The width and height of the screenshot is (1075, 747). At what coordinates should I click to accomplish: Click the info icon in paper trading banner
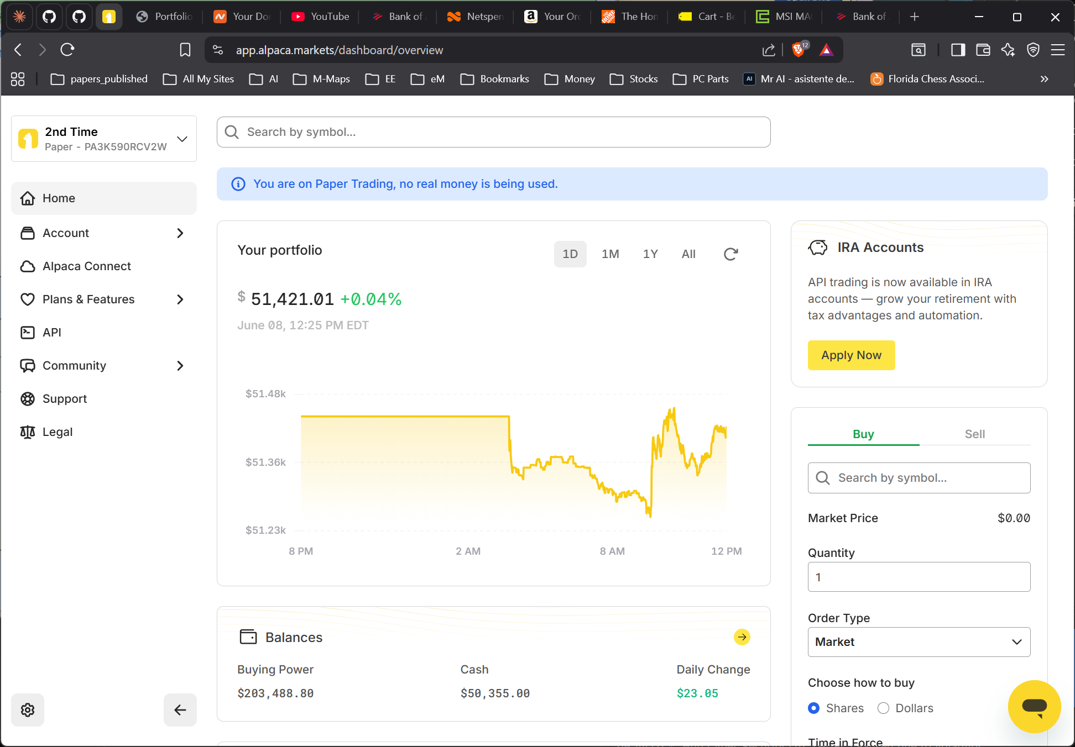[x=238, y=184]
